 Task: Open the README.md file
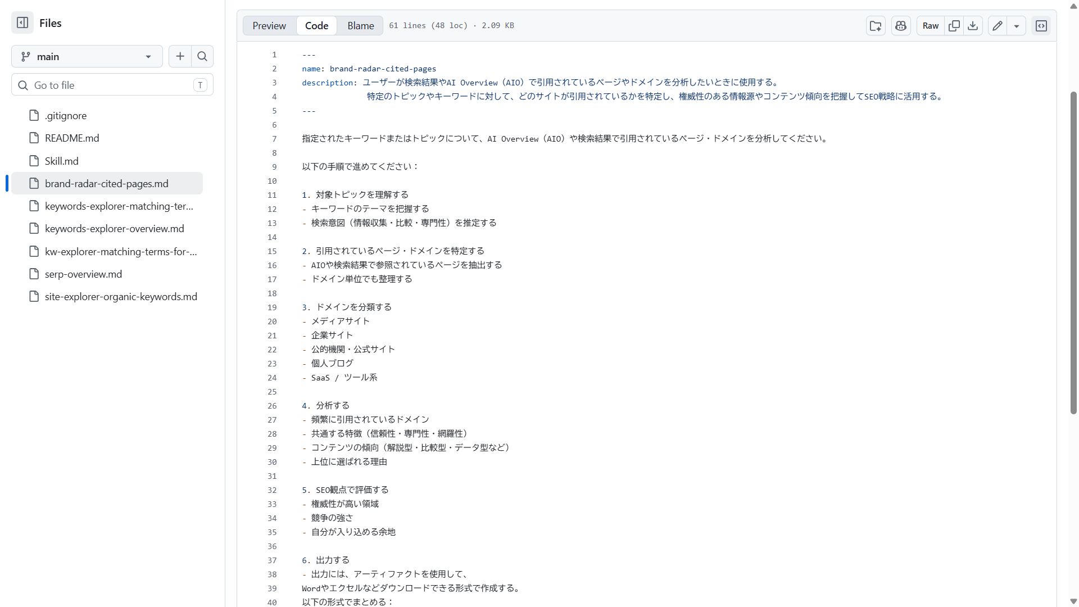pos(72,138)
